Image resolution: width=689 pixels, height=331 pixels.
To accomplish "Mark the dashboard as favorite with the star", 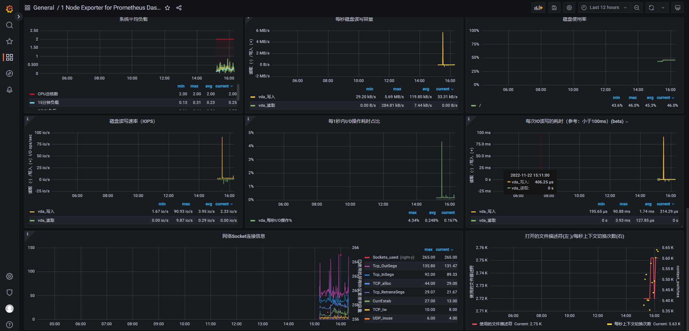I will [x=167, y=8].
